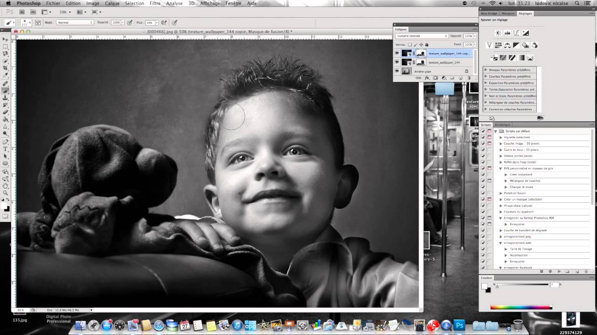This screenshot has width=597, height=335.
Task: Toggle lock transparent pixels option
Action: click(x=410, y=45)
